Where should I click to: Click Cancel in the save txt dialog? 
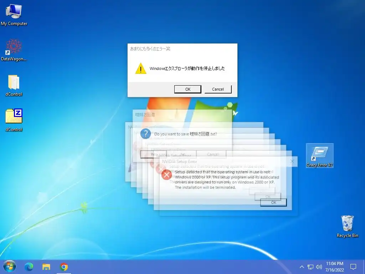[212, 154]
